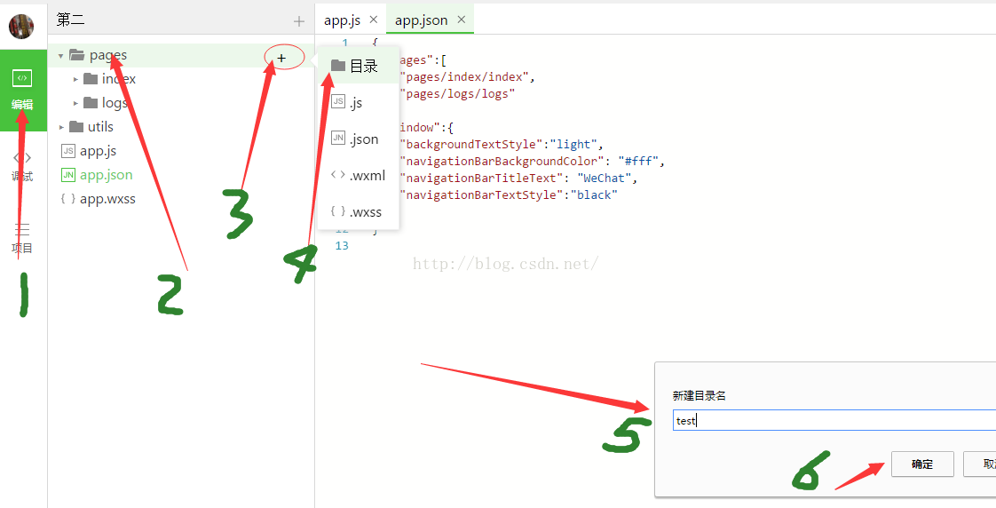Select app.json in the file tree
Image resolution: width=996 pixels, height=508 pixels.
tap(106, 175)
